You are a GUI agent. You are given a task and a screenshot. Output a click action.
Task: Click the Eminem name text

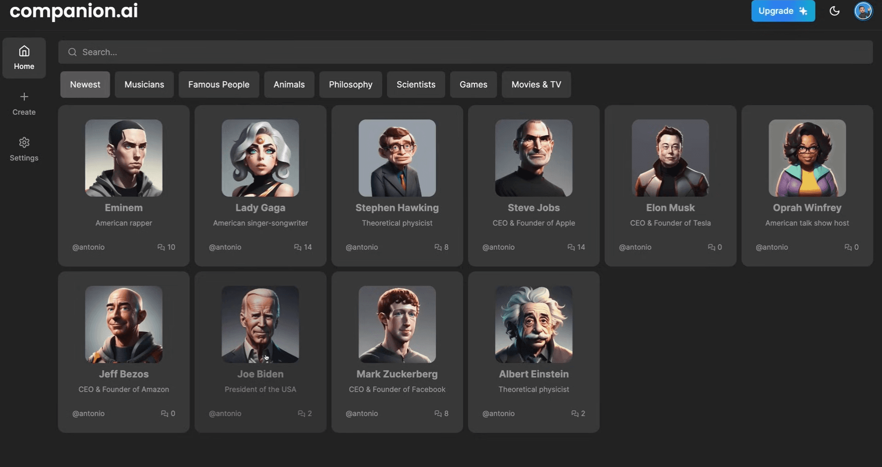click(124, 208)
